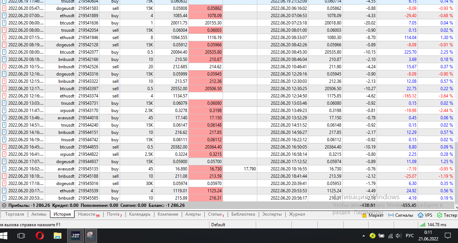Screen dimensions: 458x243
Task: Switch keyboard language РУС indicator
Action: pos(410,236)
